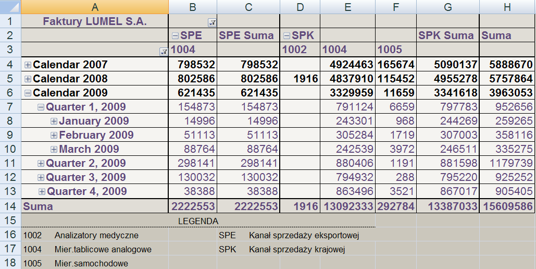Click the 'SPK Suma' column heading
536x269 pixels.
click(448, 35)
